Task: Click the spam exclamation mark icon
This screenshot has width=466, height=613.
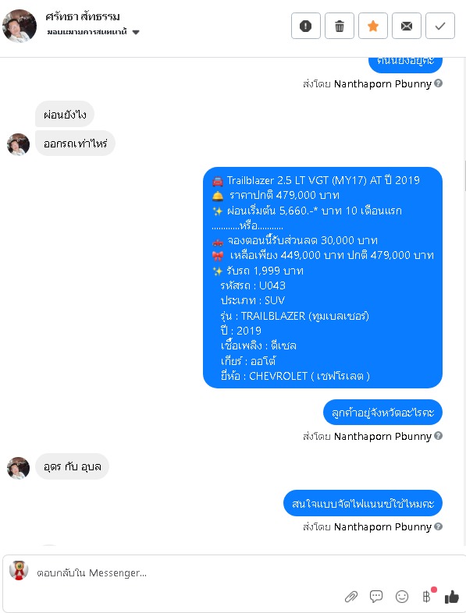Action: [x=305, y=26]
